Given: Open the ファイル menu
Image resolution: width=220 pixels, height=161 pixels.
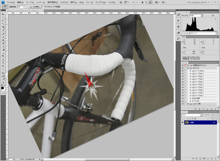Looking at the screenshot, I should coord(11,2).
